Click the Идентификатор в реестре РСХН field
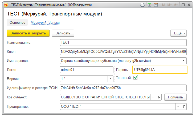The image size is (196, 116). point(123,88)
